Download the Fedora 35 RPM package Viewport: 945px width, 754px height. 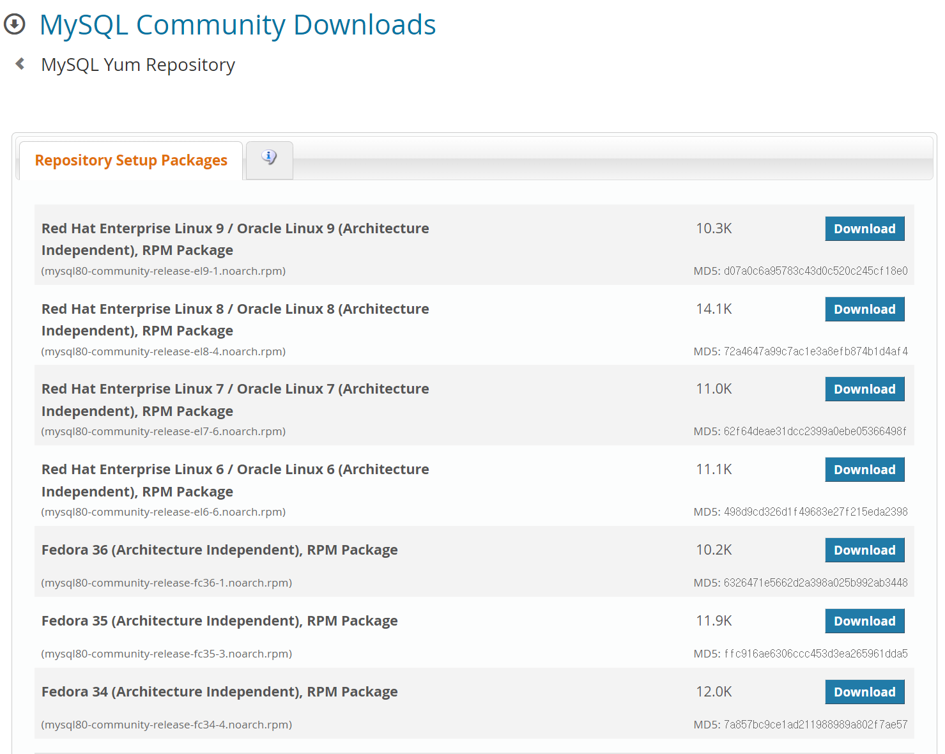(864, 621)
